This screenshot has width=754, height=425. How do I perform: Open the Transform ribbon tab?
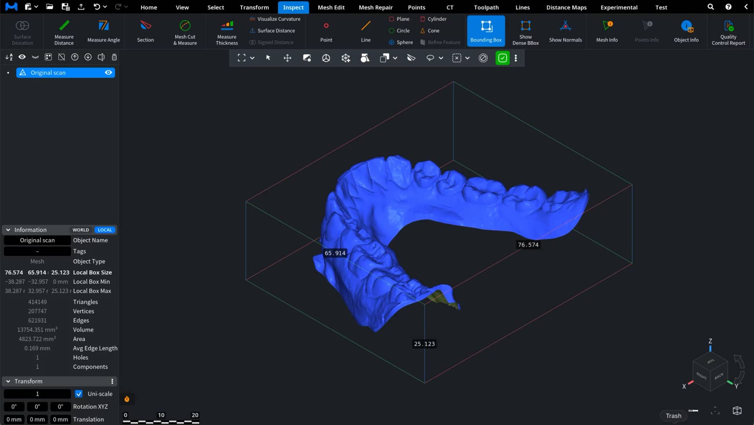pyautogui.click(x=254, y=7)
